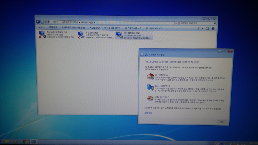The height and width of the screenshot is (145, 258).
Task: Select the 홈 네트워크 house icon
Action: pos(150,76)
